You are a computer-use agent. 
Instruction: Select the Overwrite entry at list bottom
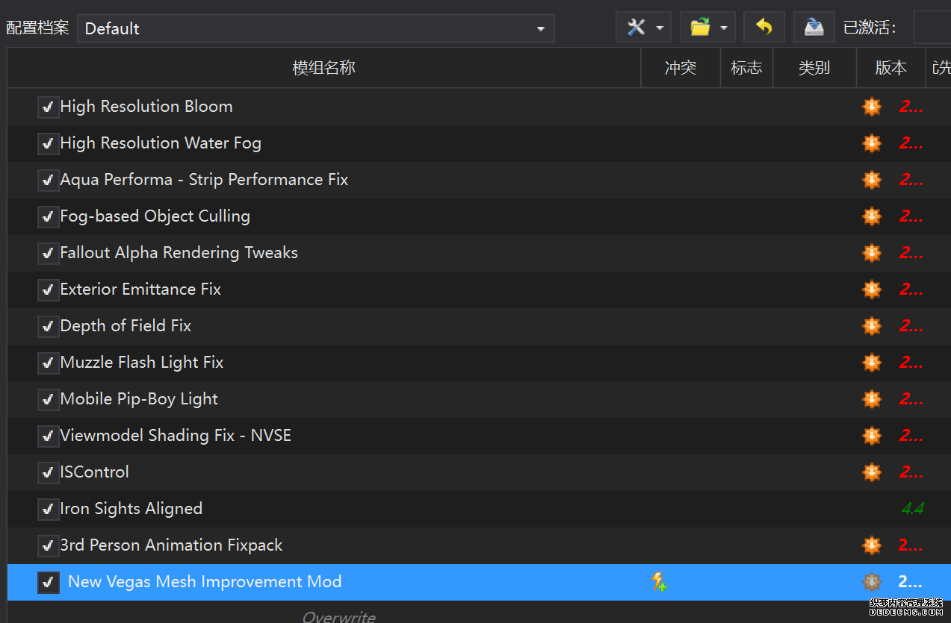click(x=338, y=616)
